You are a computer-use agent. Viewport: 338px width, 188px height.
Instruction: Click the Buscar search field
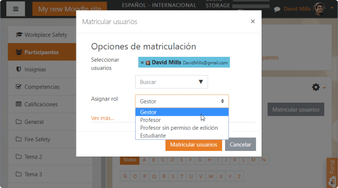(171, 82)
